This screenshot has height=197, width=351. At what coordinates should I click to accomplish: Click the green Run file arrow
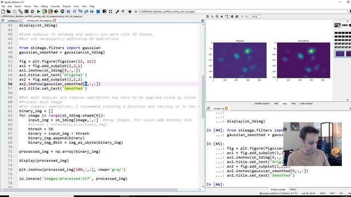(39, 11)
